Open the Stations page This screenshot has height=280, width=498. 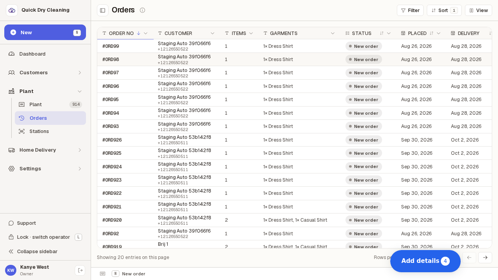(x=50, y=131)
